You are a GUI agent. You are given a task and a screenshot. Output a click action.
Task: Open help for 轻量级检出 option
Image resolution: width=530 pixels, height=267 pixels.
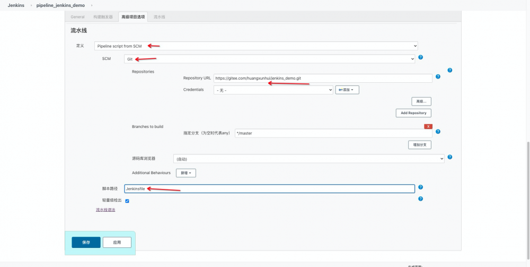[x=420, y=199]
